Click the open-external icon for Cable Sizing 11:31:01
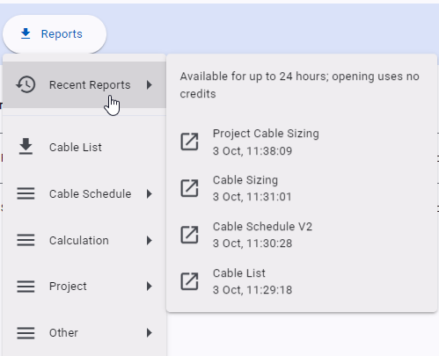Viewport: 439px width, 356px height. (x=189, y=188)
